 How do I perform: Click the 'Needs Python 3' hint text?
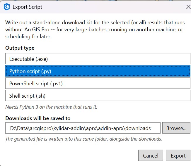[x=51, y=107]
